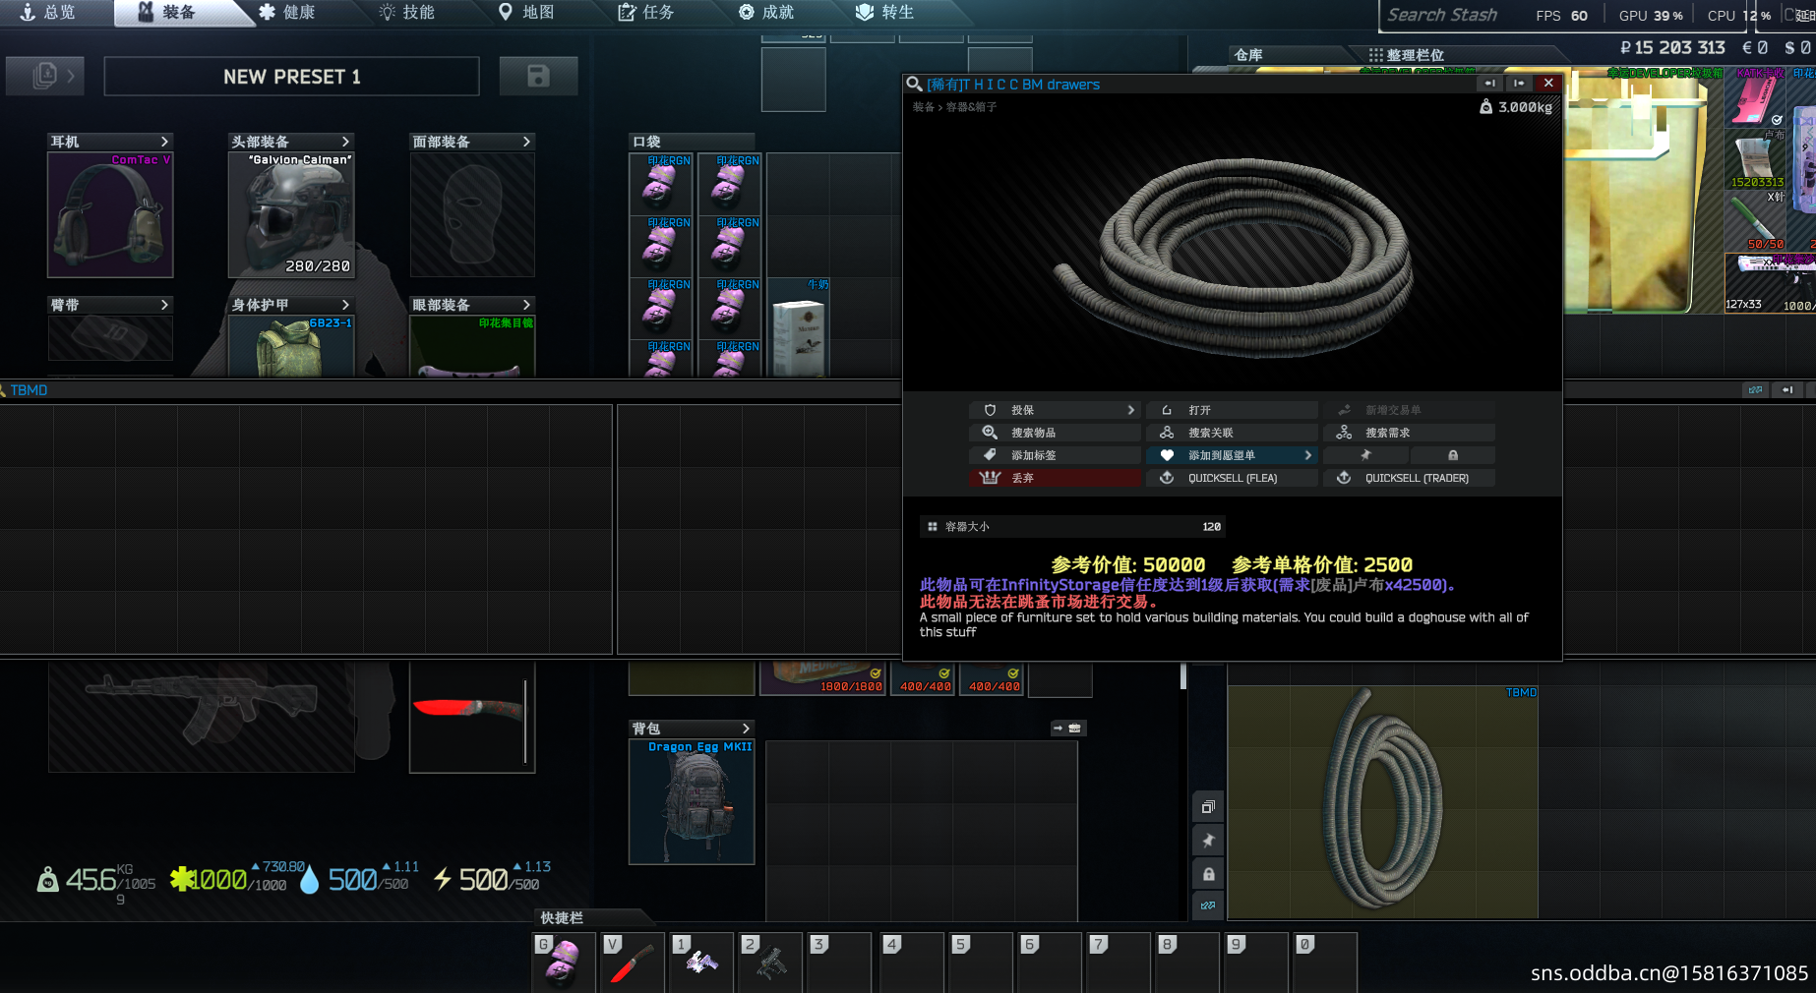Viewport: 1816px width, 993px height.
Task: Click the load preset icon button
Action: point(45,77)
